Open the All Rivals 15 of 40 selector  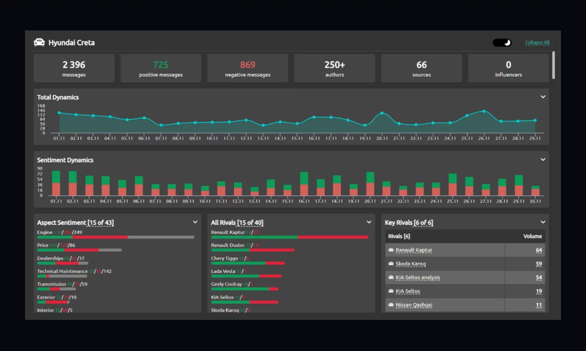click(250, 223)
